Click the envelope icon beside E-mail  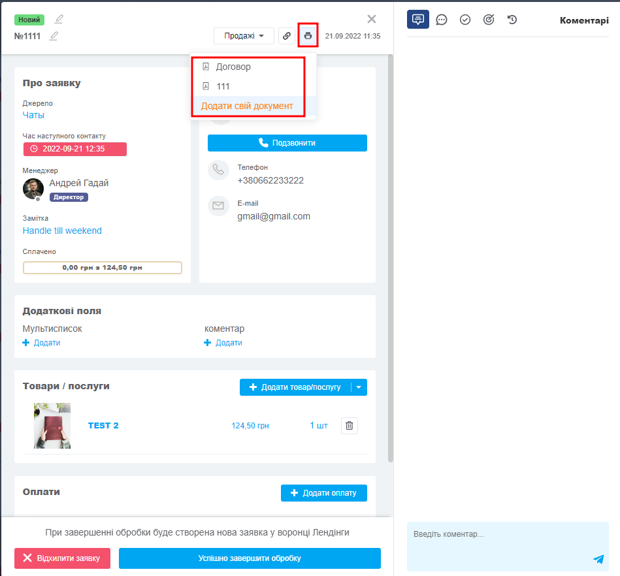[x=218, y=206]
